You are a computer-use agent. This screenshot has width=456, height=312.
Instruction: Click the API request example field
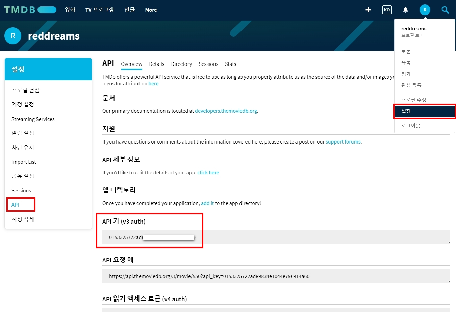coord(276,276)
